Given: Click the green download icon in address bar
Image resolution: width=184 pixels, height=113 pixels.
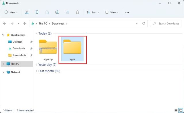Looking at the screenshot, I should 33,24.
